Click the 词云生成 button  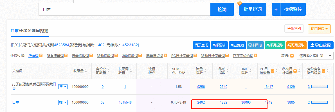click(x=201, y=45)
